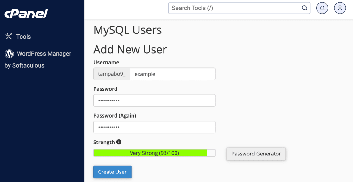
Task: Click the password strength meter bar
Action: click(154, 153)
